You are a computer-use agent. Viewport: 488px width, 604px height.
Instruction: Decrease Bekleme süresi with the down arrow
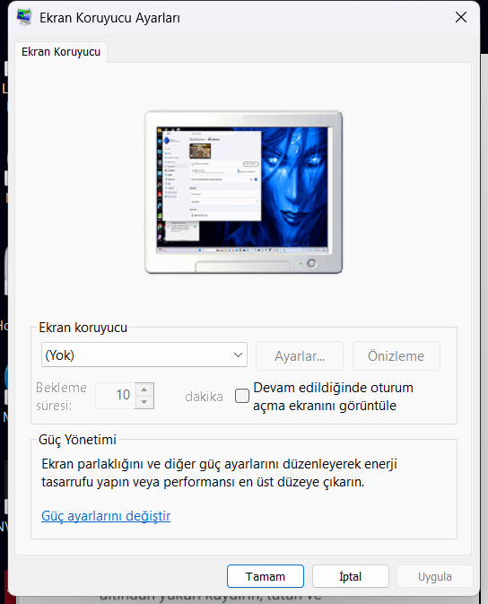coord(144,402)
